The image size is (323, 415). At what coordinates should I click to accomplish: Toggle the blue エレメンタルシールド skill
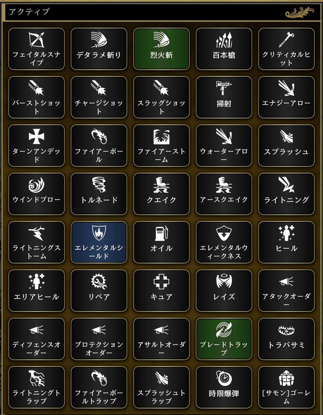pos(99,242)
